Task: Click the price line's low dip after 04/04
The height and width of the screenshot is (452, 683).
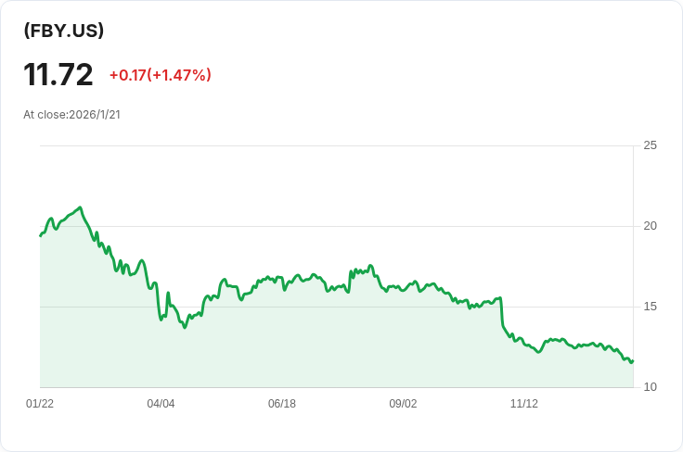Action: 185,327
